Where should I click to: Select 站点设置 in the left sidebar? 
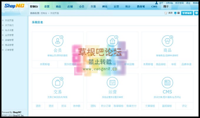pos(9,30)
